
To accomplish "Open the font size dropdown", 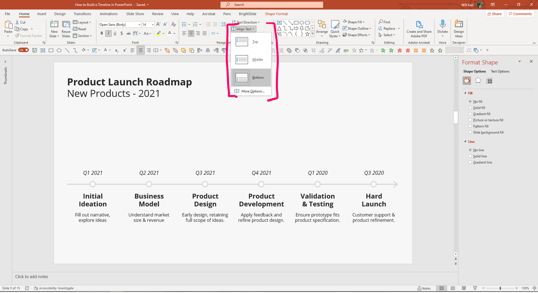I will (153, 25).
